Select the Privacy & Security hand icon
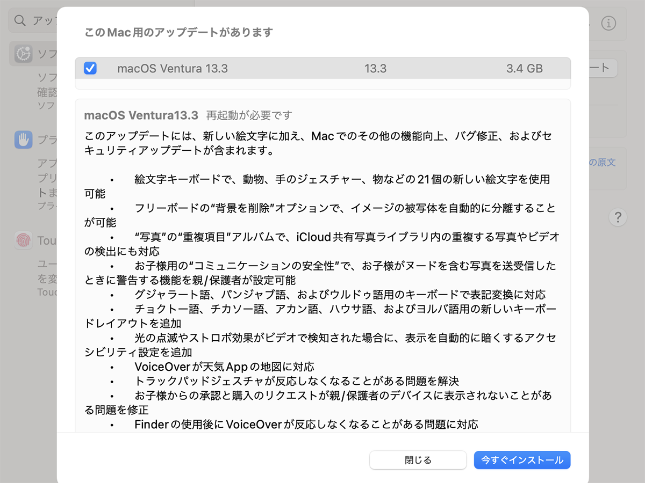645x483 pixels. pos(24,140)
